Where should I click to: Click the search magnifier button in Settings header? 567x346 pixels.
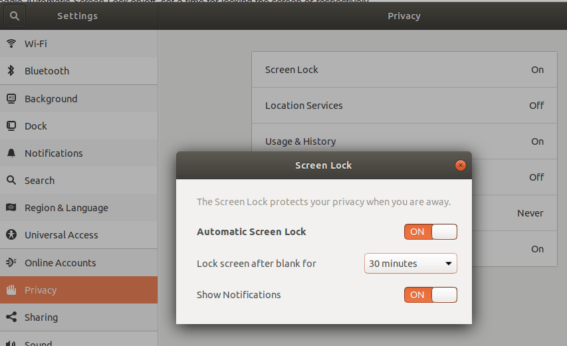tap(15, 16)
